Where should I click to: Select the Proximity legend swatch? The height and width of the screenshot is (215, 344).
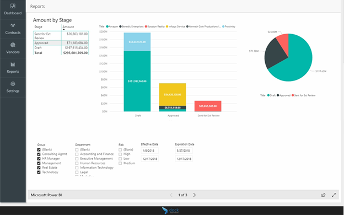pos(223,26)
